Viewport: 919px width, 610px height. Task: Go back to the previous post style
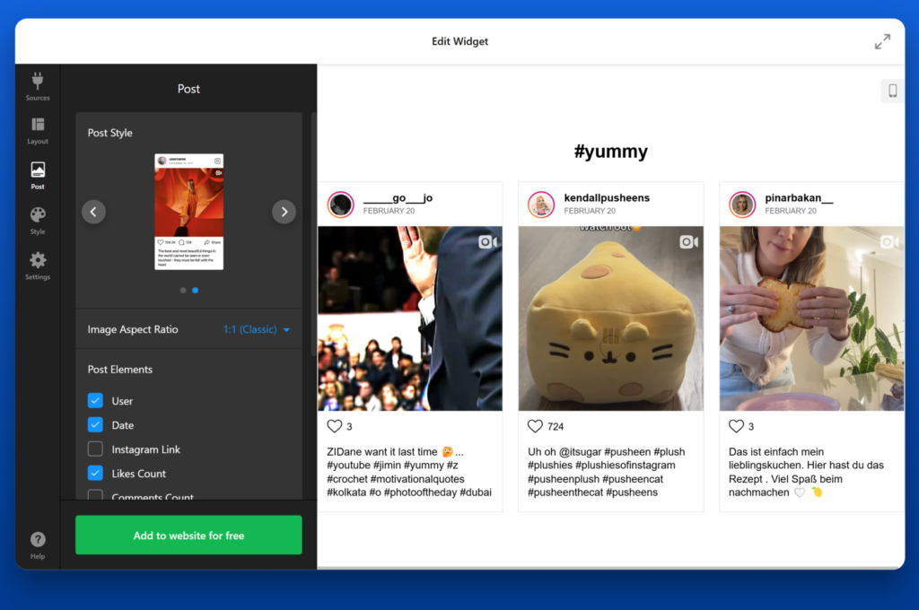point(93,212)
